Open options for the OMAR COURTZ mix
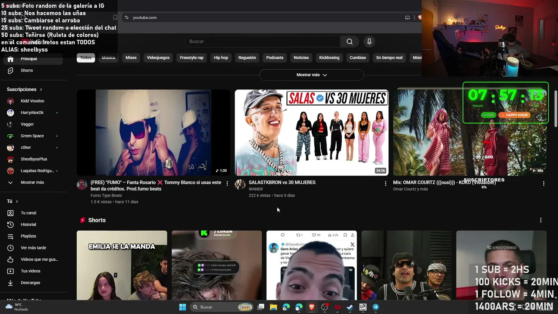The height and width of the screenshot is (314, 558). [x=544, y=184]
